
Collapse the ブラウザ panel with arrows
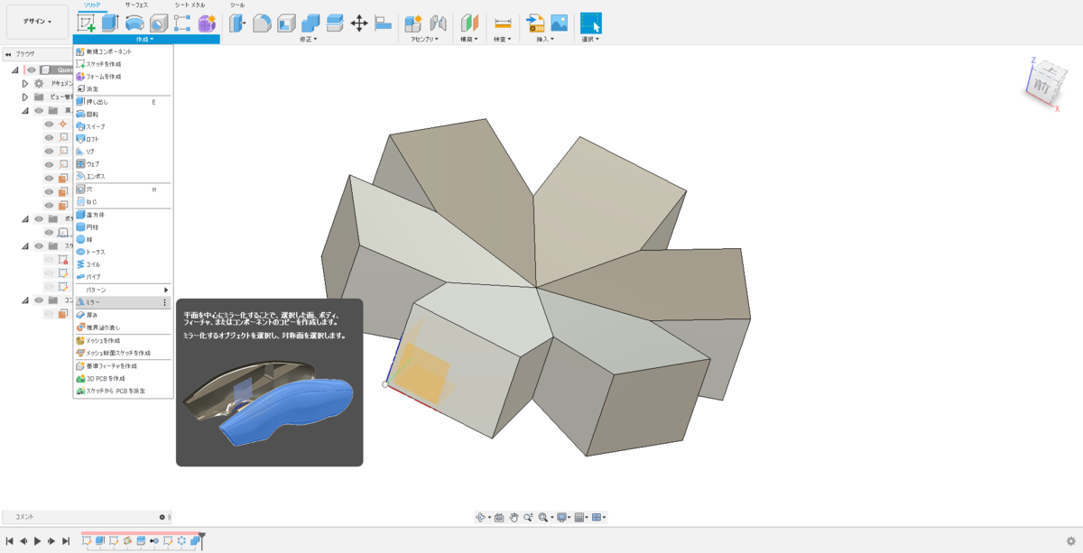coord(8,54)
